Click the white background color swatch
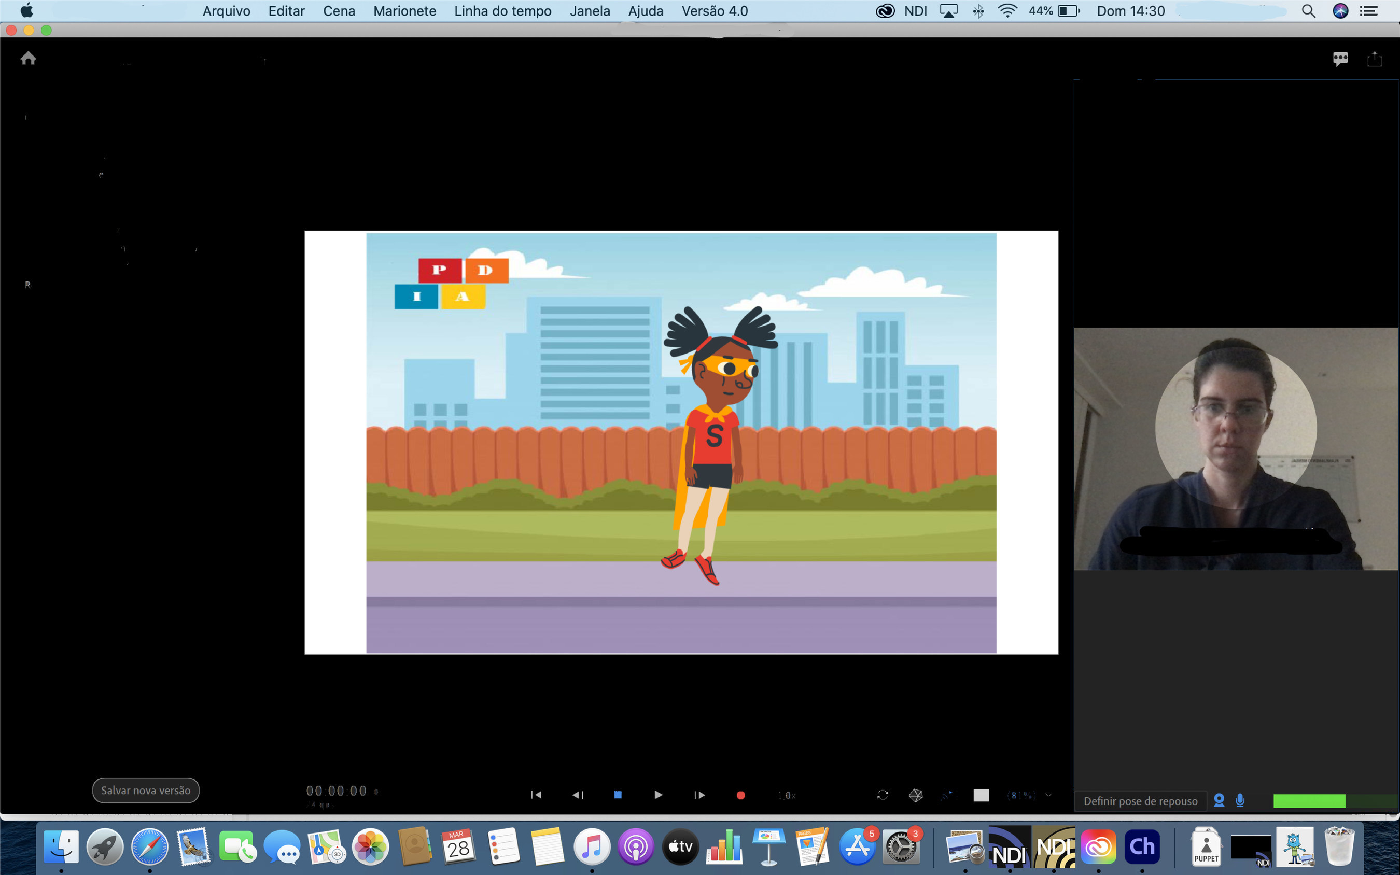 click(981, 795)
